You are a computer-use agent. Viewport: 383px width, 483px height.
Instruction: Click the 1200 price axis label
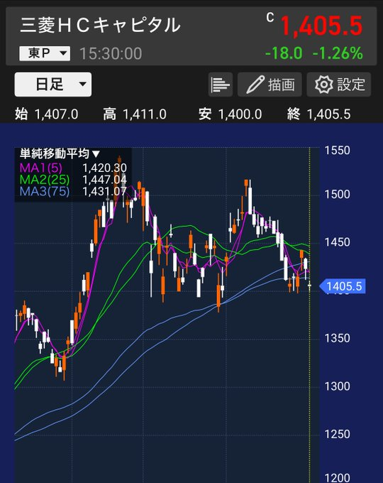(338, 478)
